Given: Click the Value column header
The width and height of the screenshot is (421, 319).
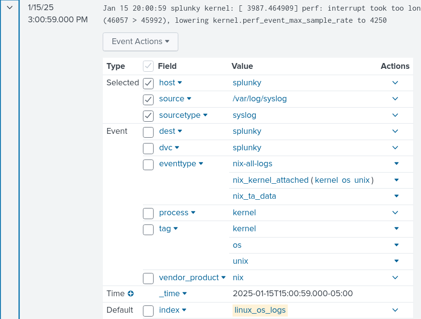Looking at the screenshot, I should point(242,66).
